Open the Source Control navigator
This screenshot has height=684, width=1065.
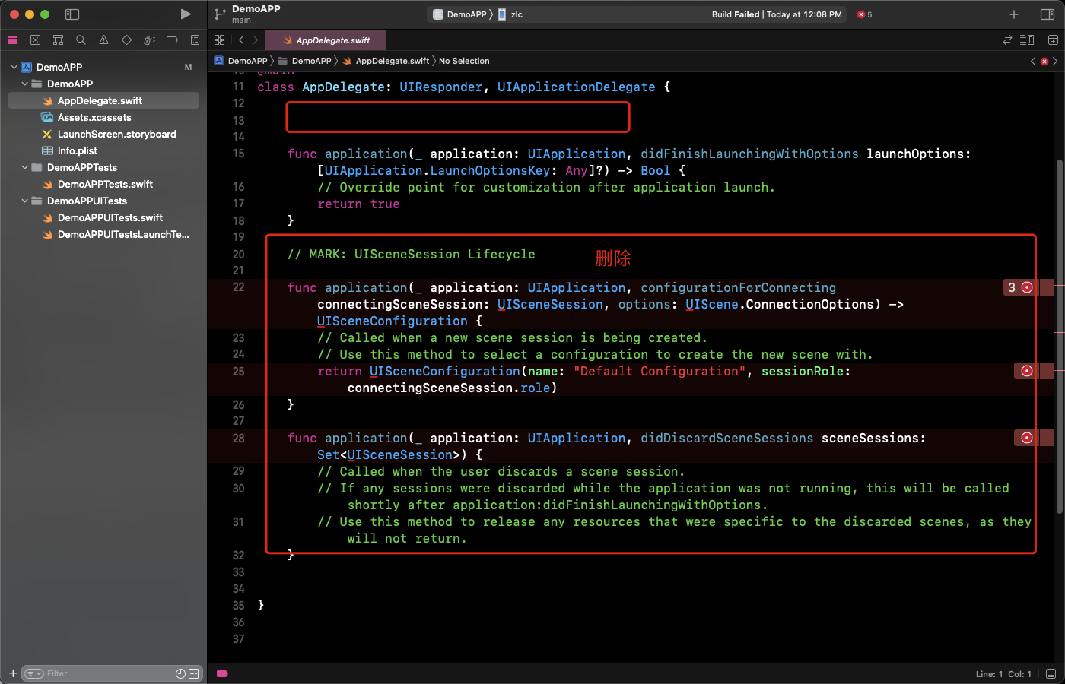click(35, 40)
